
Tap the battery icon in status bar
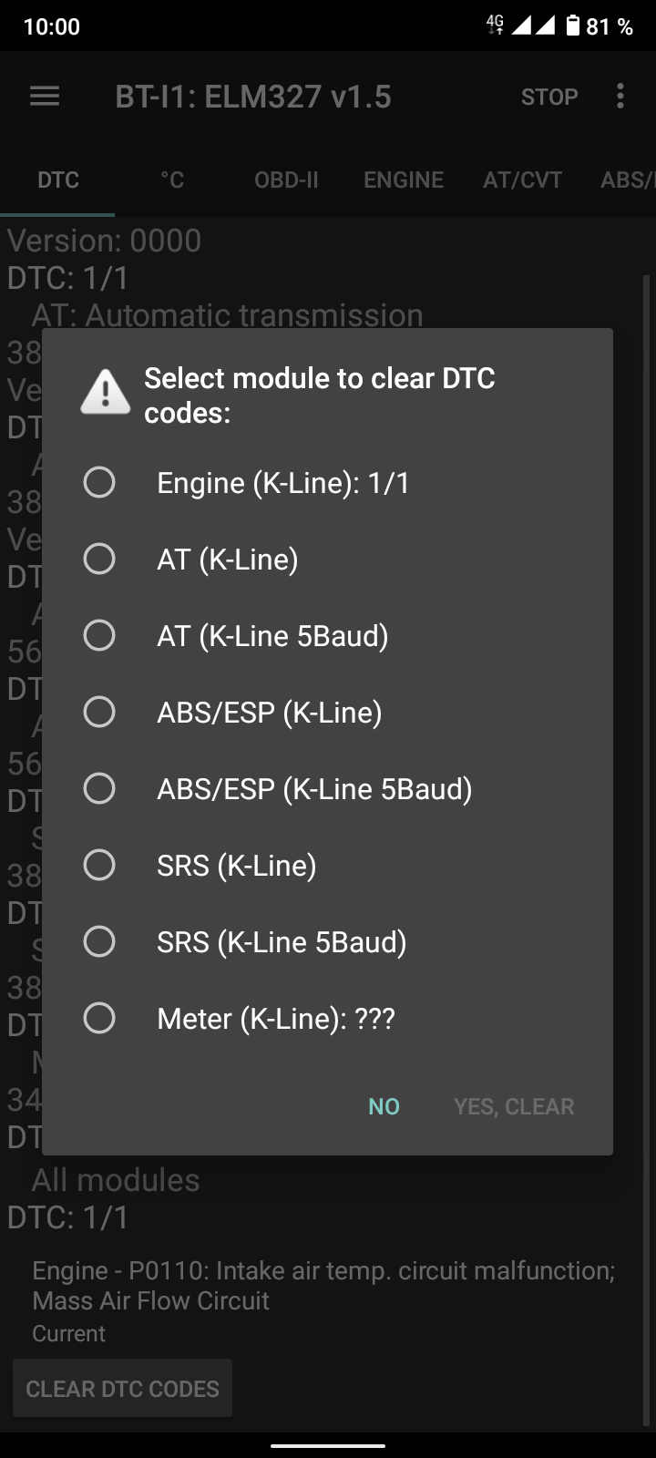click(x=572, y=26)
